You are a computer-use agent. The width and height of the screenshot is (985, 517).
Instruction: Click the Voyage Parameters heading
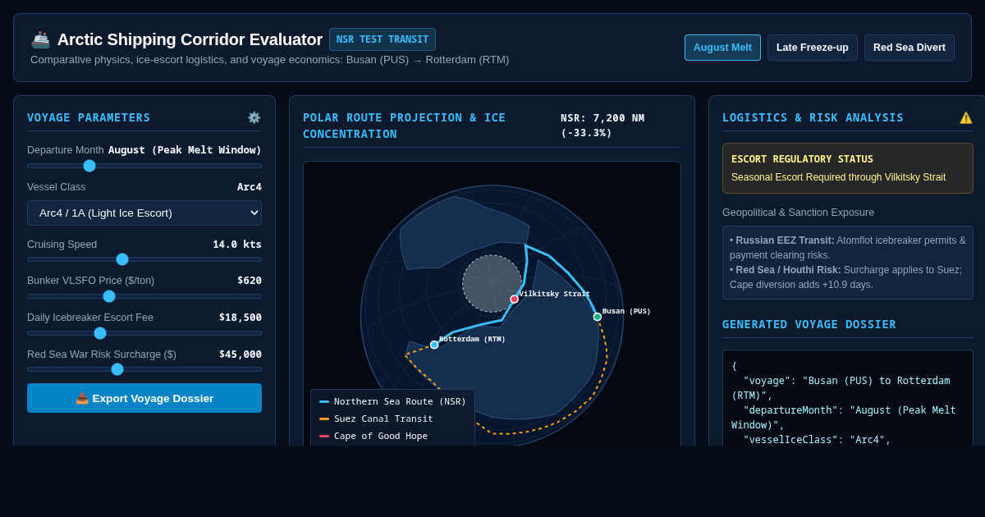coord(89,117)
